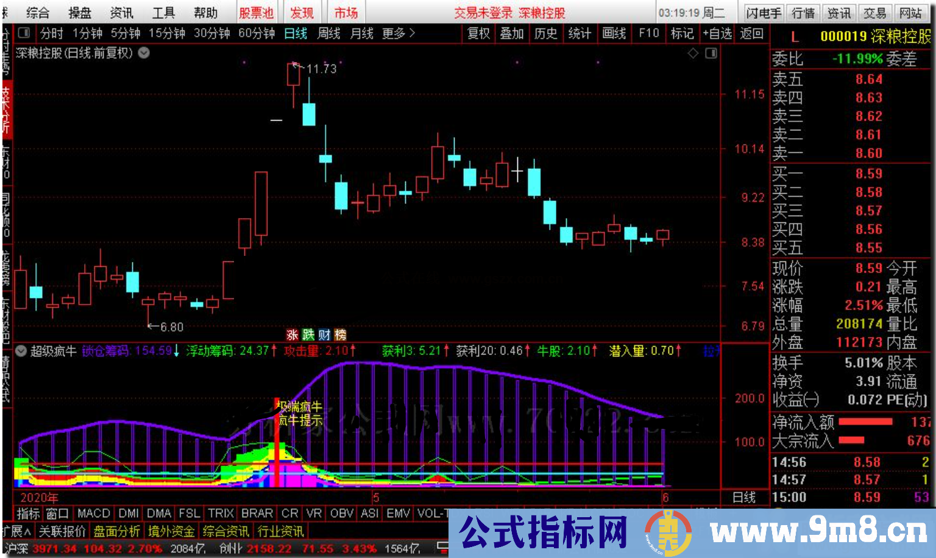The height and width of the screenshot is (558, 936).
Task: Add stock to watchlist with +自选
Action: pyautogui.click(x=717, y=35)
